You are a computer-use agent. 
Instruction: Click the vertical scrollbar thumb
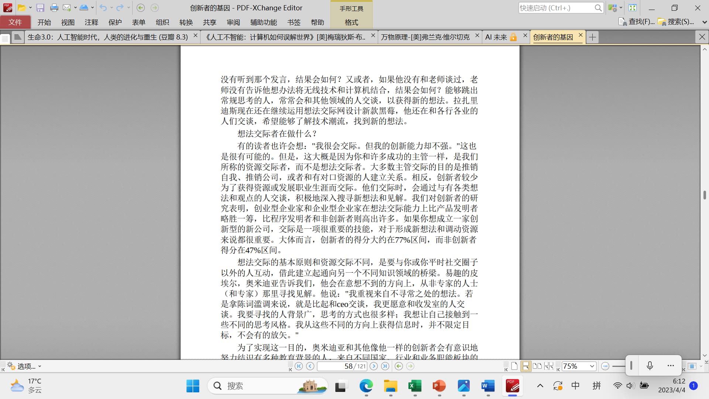(x=705, y=195)
